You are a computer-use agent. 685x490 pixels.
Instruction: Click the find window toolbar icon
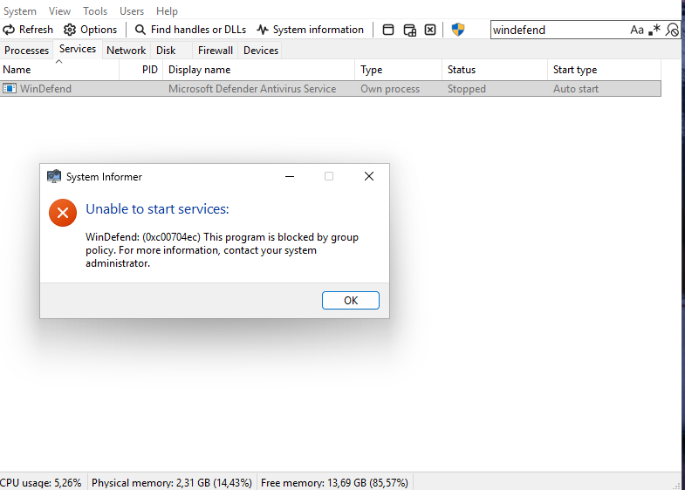point(388,30)
